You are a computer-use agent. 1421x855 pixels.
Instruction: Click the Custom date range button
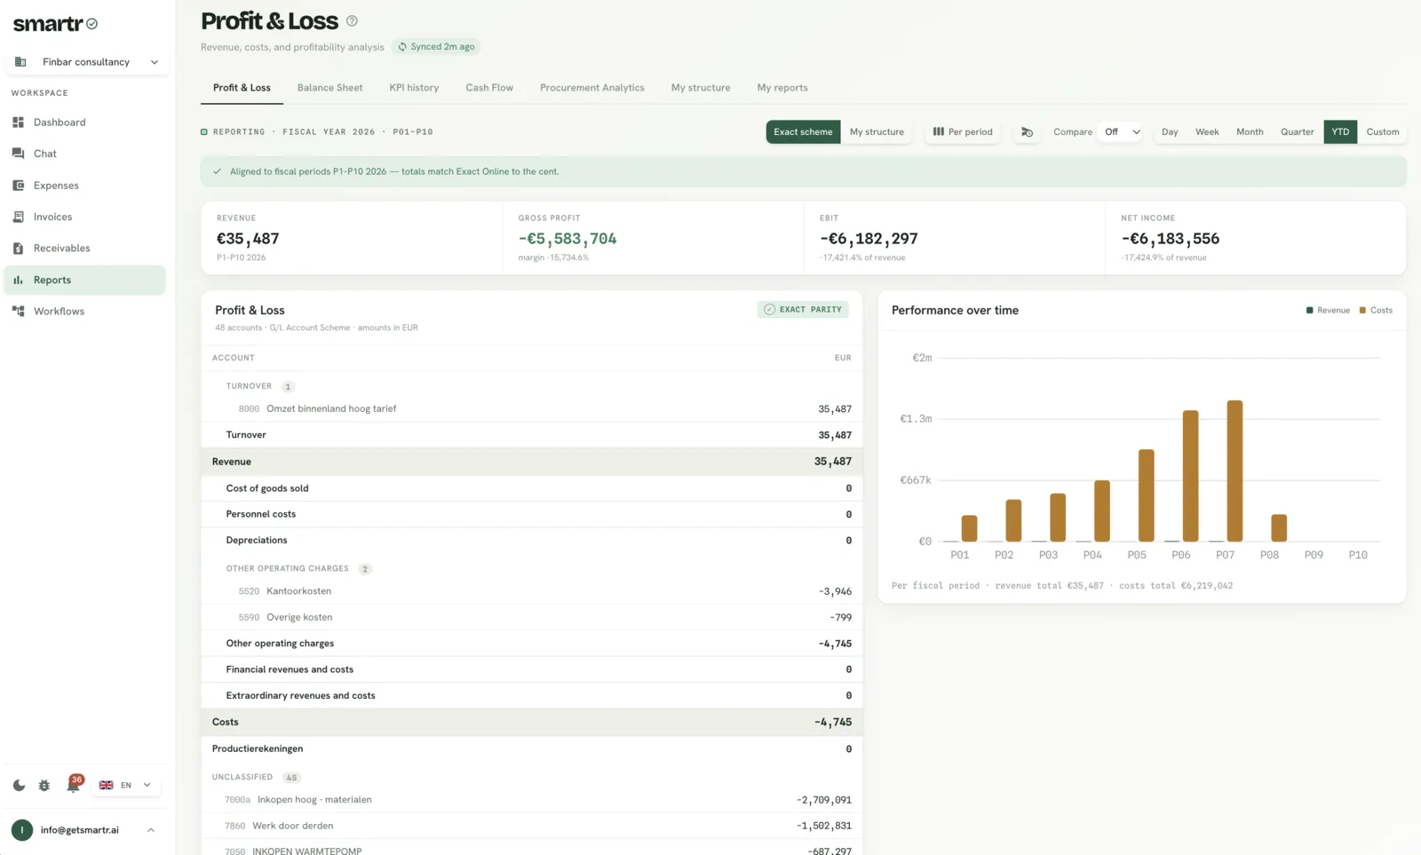[1382, 131]
